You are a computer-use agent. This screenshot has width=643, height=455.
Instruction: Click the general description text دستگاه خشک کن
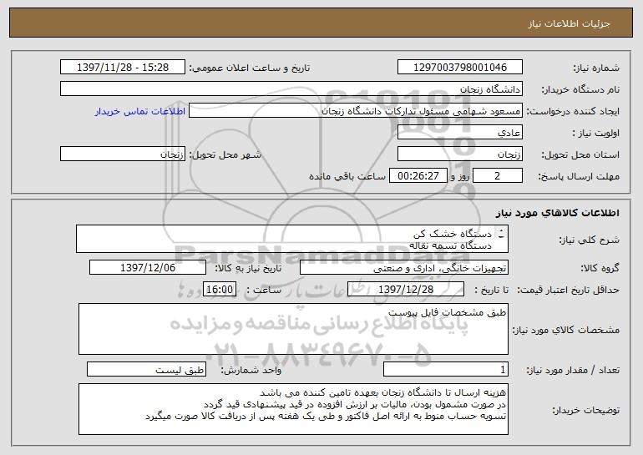453,234
